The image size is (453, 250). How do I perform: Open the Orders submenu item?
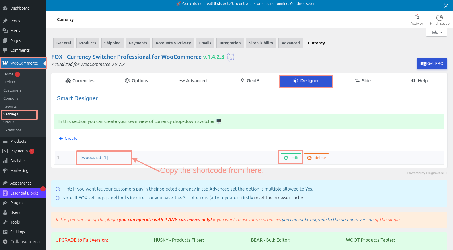(9, 82)
